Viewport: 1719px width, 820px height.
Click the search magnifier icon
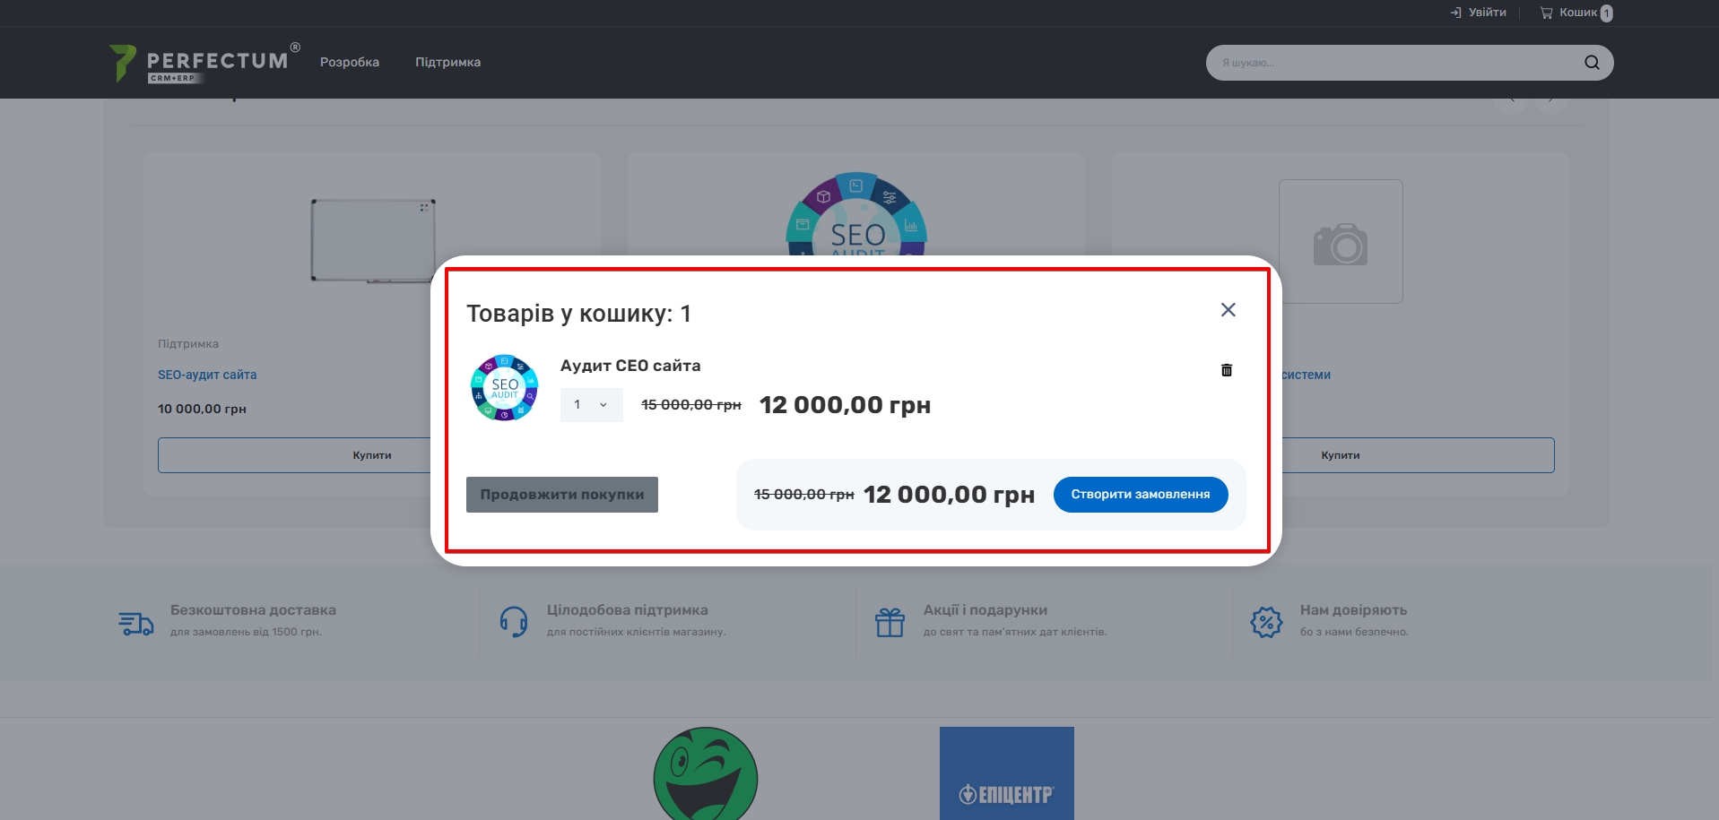coord(1592,63)
